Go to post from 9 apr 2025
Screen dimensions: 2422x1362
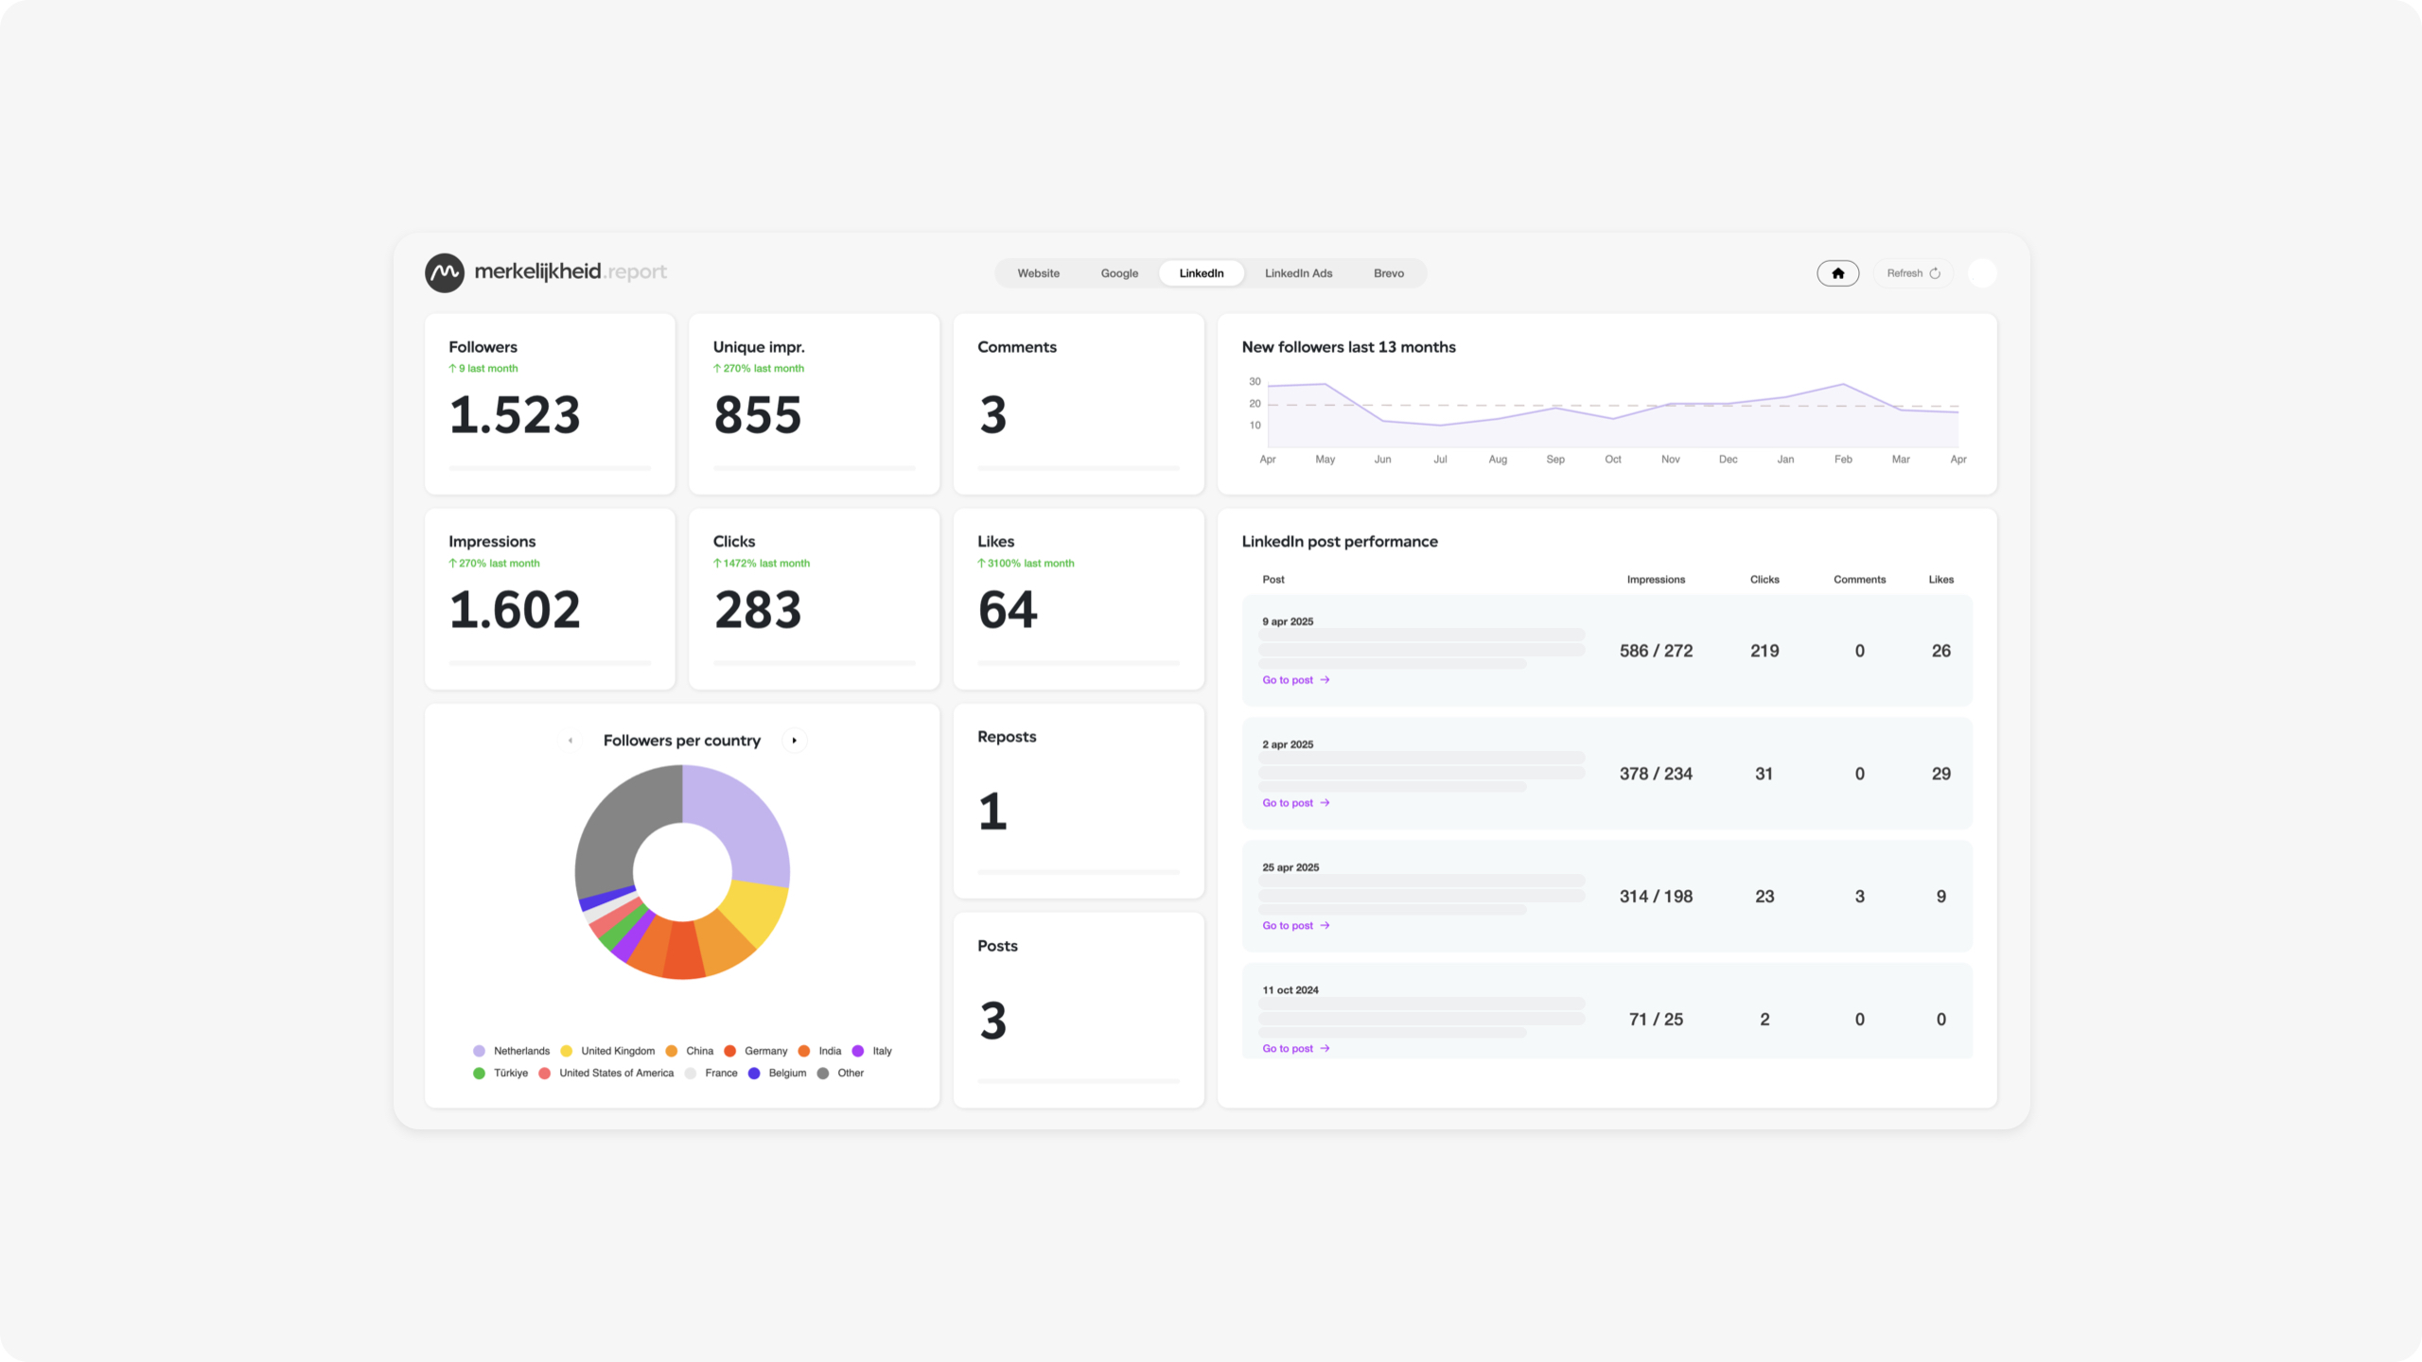1296,680
